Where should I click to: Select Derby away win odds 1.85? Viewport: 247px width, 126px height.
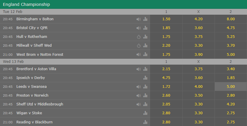click(x=231, y=78)
